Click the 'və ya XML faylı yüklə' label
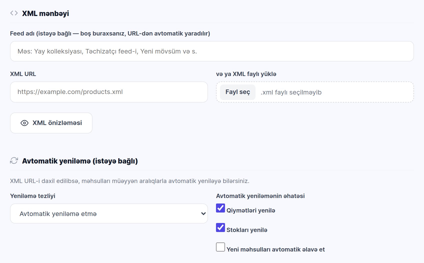This screenshot has height=263, width=424. (x=246, y=74)
